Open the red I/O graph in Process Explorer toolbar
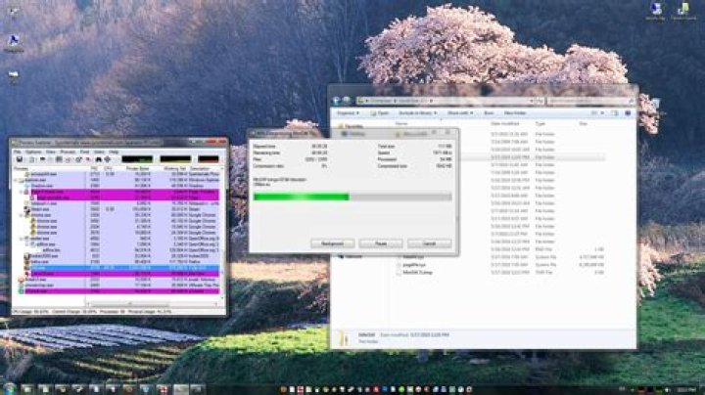Image resolution: width=705 pixels, height=395 pixels. pyautogui.click(x=209, y=159)
